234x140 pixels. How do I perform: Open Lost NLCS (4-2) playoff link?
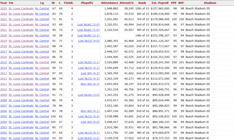point(89,116)
